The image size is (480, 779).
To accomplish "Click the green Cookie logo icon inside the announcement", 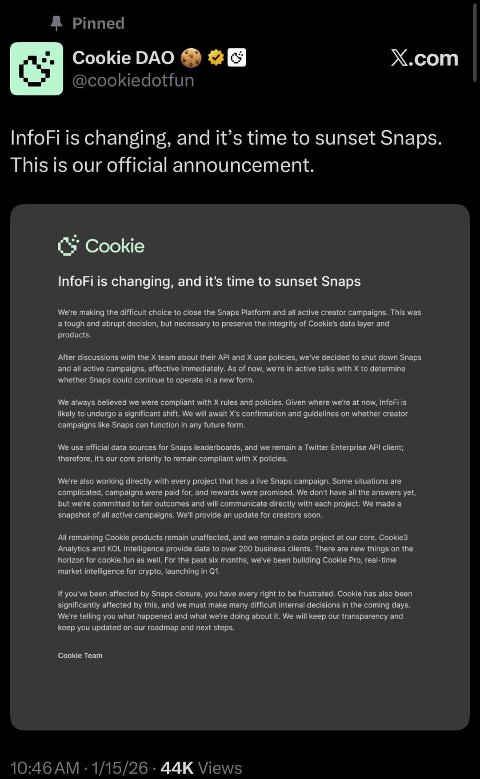I will click(x=68, y=245).
